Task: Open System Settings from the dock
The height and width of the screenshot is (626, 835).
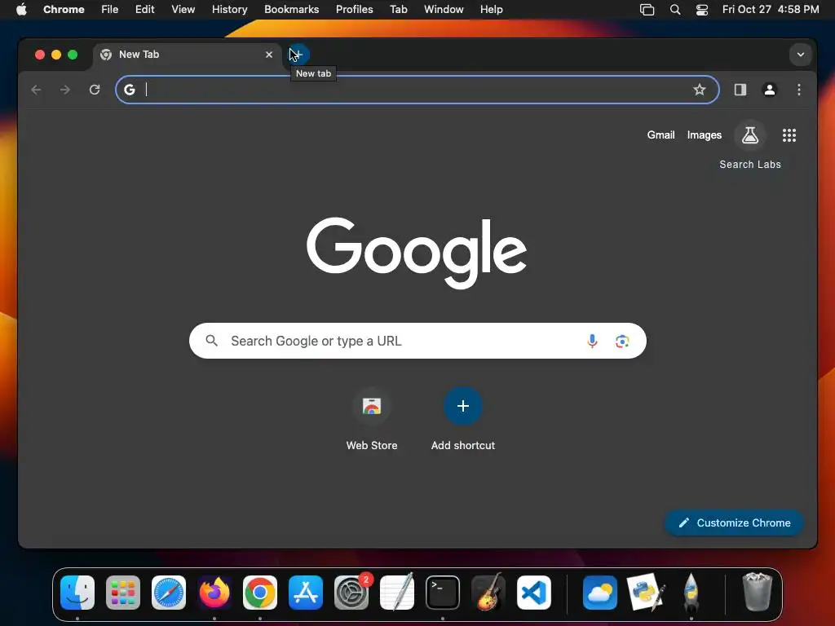Action: 351,593
